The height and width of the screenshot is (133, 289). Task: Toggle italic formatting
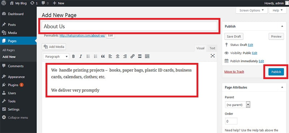[81, 56]
